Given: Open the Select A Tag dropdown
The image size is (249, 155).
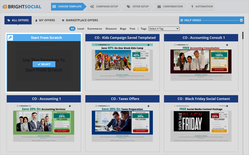Looking at the screenshot, I should (x=164, y=29).
